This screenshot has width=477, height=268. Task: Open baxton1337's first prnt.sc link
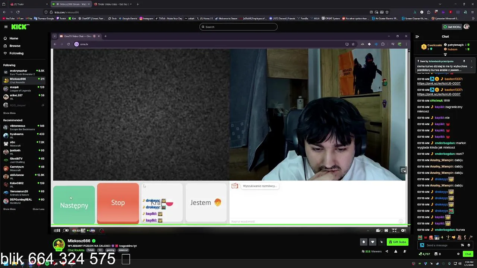439,83
